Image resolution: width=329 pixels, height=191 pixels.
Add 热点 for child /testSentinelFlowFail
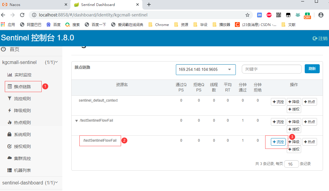[310, 142]
